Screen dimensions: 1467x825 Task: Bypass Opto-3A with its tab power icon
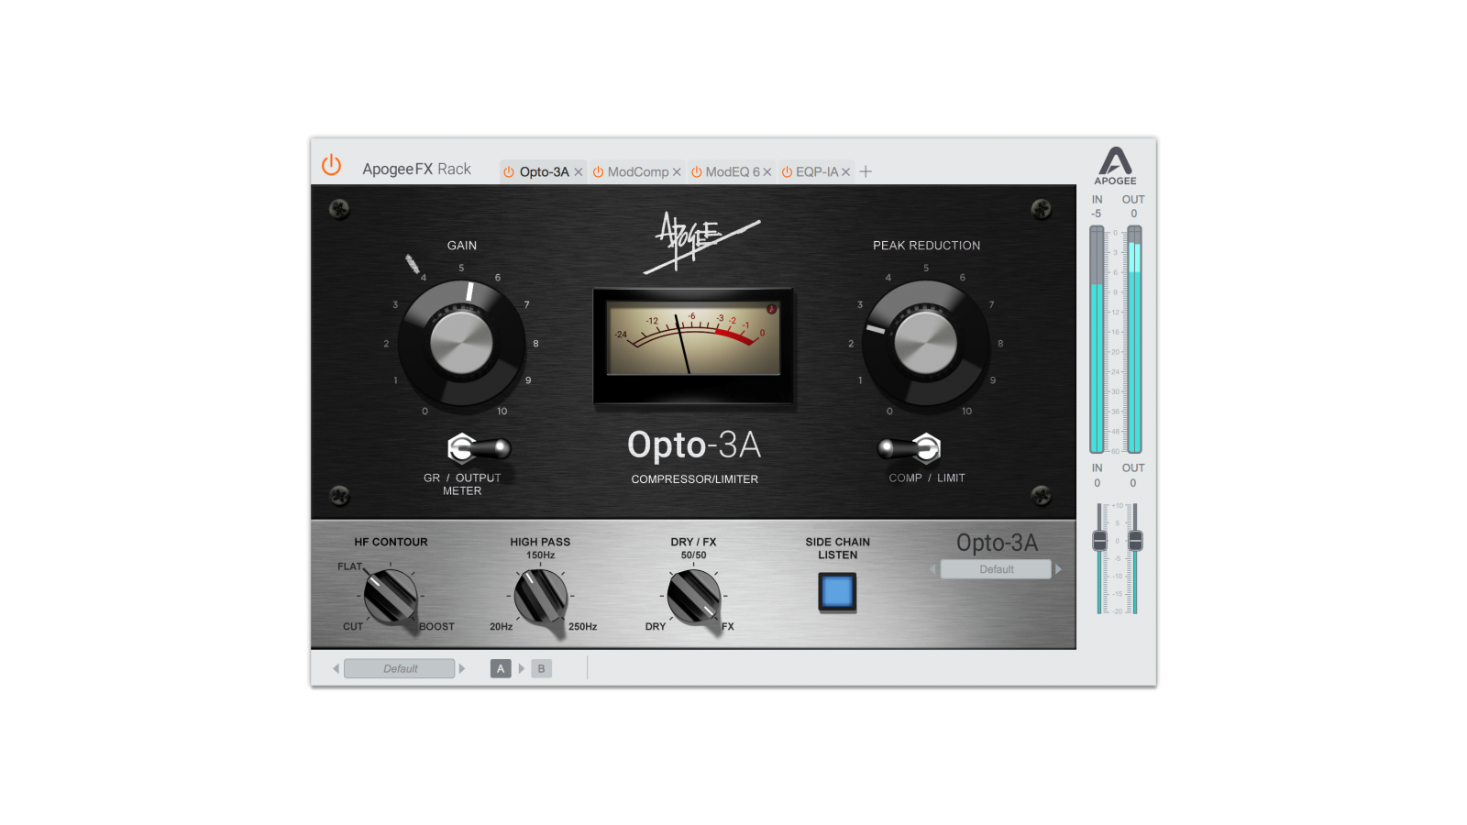click(x=509, y=171)
